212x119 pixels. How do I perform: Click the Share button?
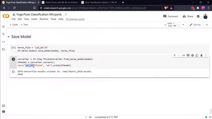pos(188,16)
